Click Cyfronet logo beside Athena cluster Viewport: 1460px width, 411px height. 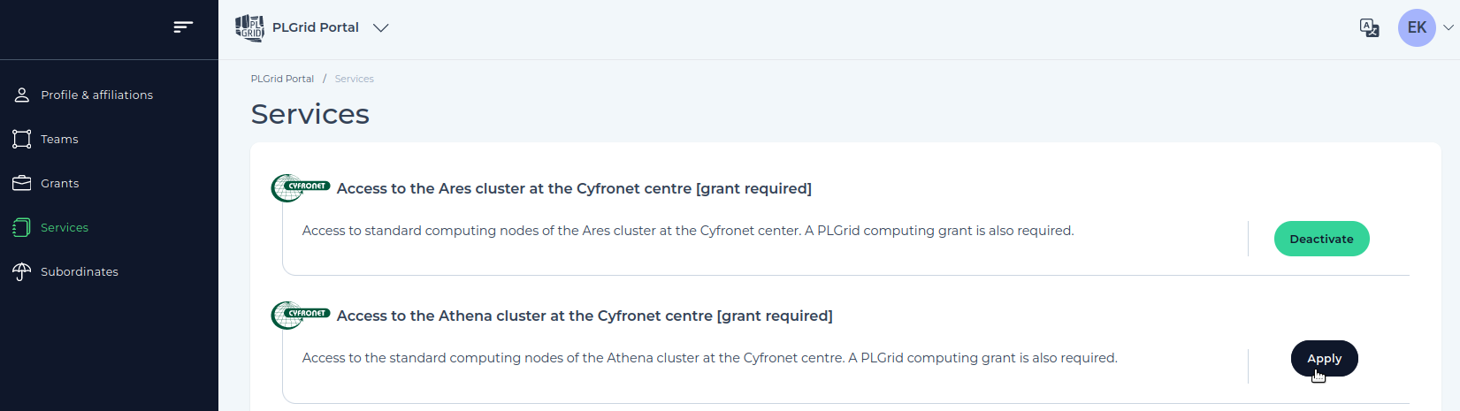(x=301, y=315)
